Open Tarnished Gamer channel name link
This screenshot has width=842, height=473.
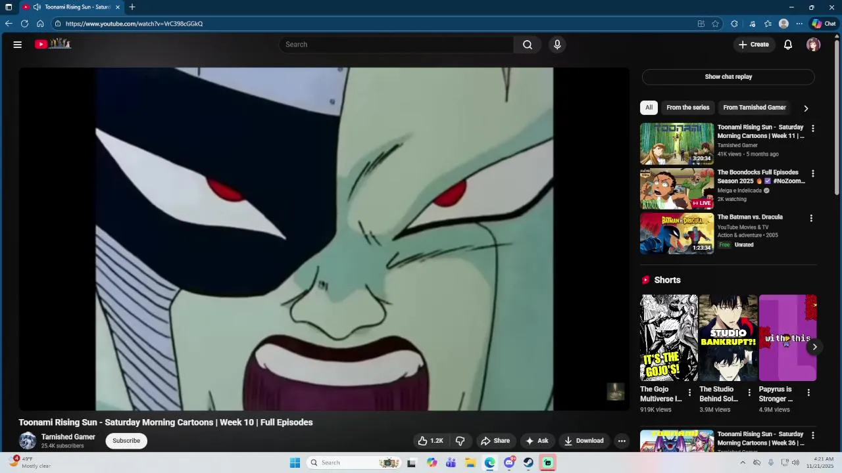pos(68,437)
